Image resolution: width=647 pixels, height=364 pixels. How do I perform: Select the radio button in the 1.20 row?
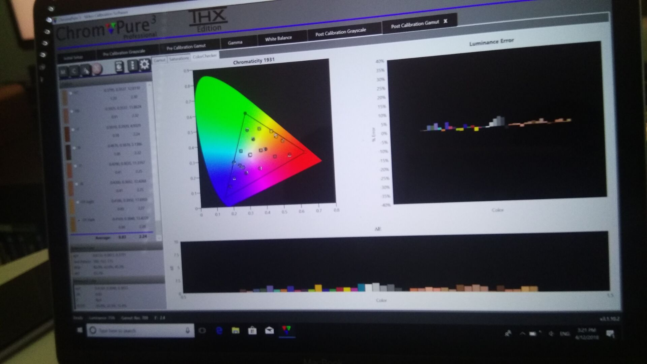[70, 93]
